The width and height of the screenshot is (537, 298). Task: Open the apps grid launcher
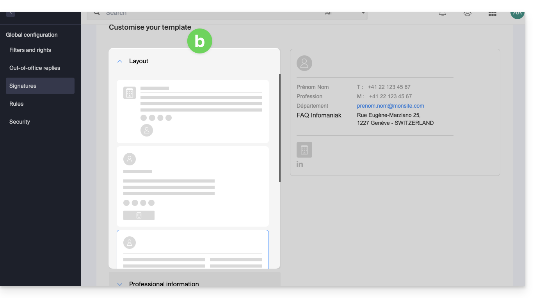pyautogui.click(x=493, y=14)
